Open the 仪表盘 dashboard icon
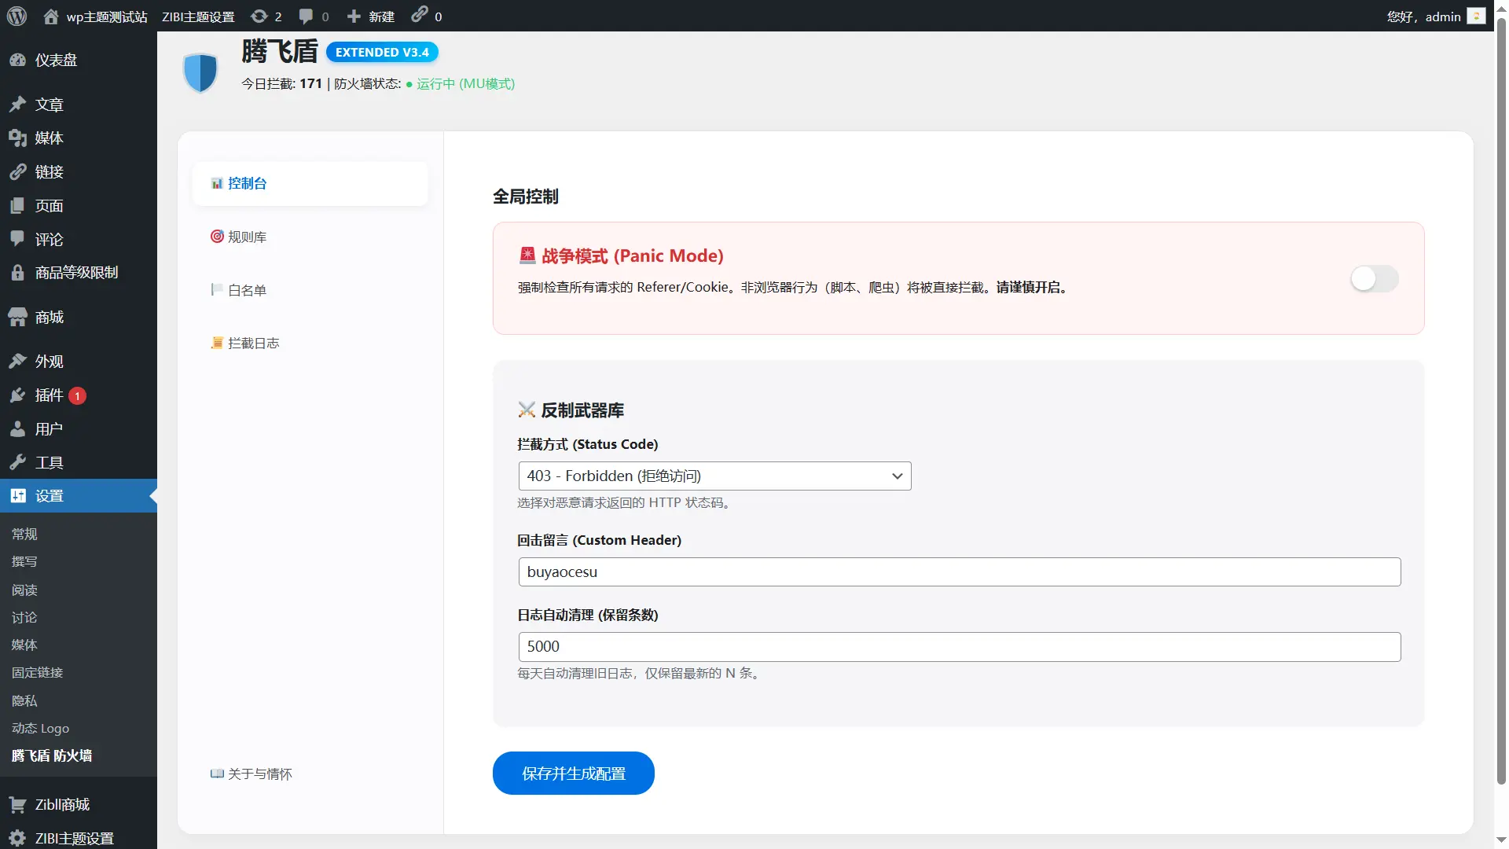 (19, 60)
